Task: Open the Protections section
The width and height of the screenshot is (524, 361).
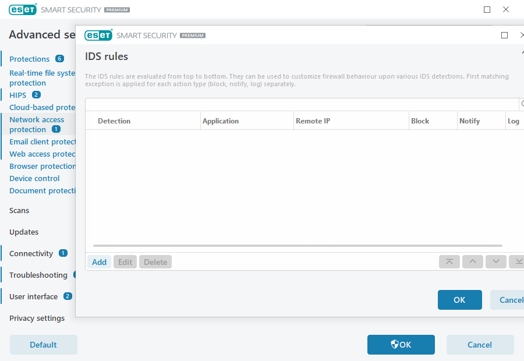Action: click(x=30, y=59)
